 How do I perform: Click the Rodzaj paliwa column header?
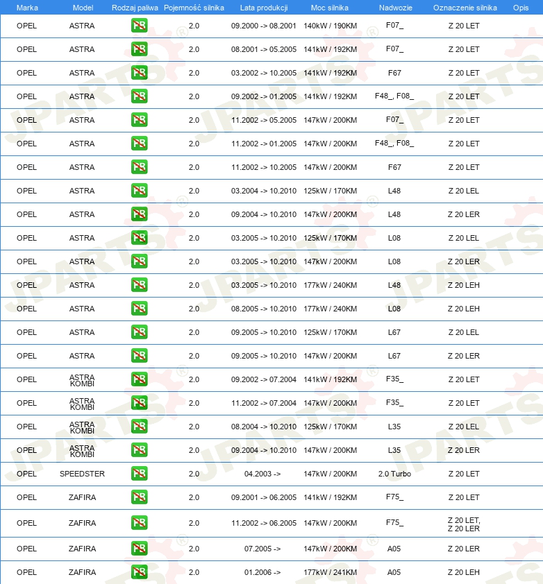[x=135, y=8]
